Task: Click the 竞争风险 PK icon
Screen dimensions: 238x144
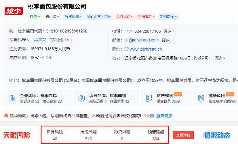Action: click(x=201, y=98)
